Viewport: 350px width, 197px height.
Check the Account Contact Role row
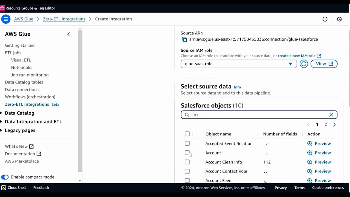(187, 171)
